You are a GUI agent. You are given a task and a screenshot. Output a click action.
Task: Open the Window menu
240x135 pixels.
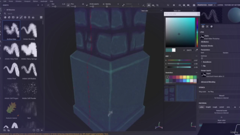pos(18,1)
